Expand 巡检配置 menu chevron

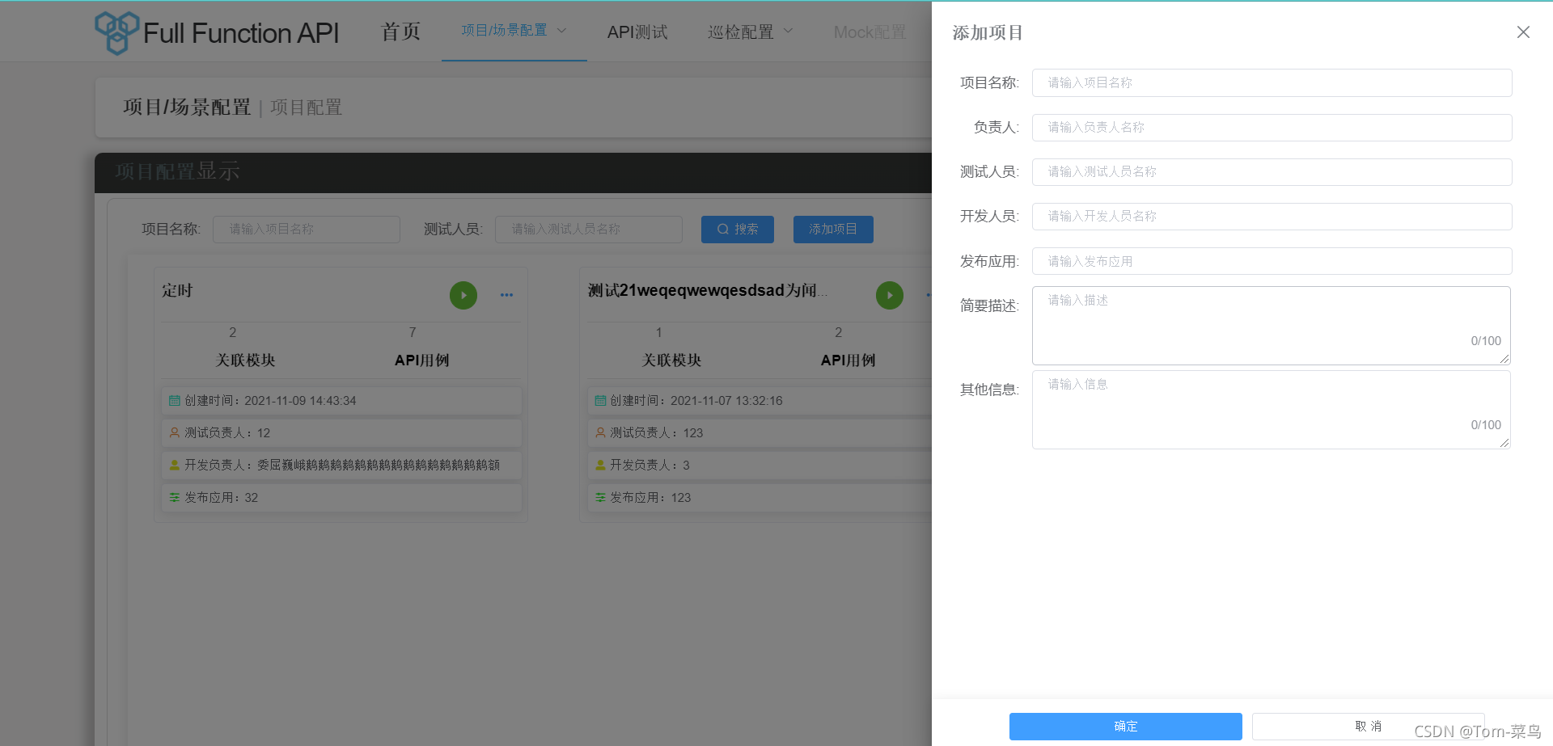[789, 31]
